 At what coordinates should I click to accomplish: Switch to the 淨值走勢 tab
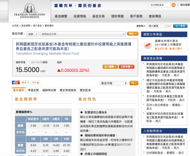pos(33,90)
